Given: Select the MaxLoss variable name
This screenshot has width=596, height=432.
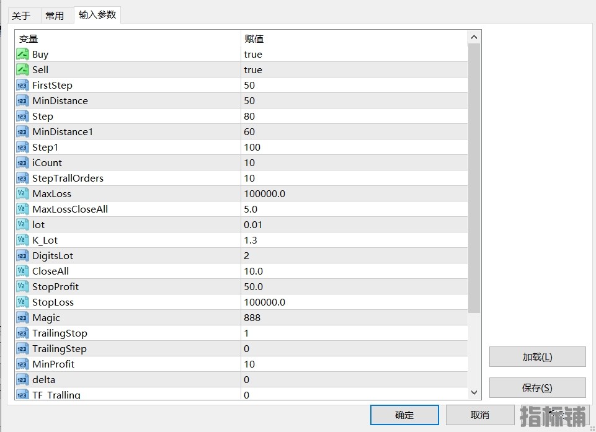Looking at the screenshot, I should pyautogui.click(x=51, y=194).
